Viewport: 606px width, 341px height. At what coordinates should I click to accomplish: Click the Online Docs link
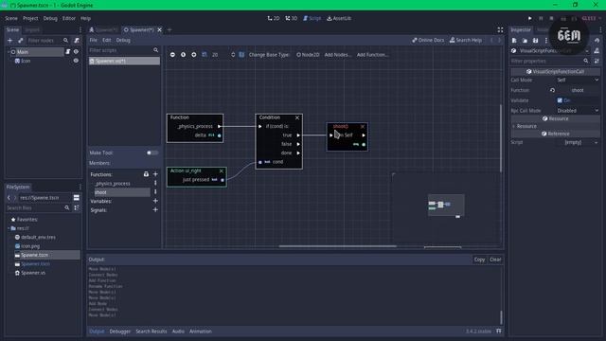point(428,40)
